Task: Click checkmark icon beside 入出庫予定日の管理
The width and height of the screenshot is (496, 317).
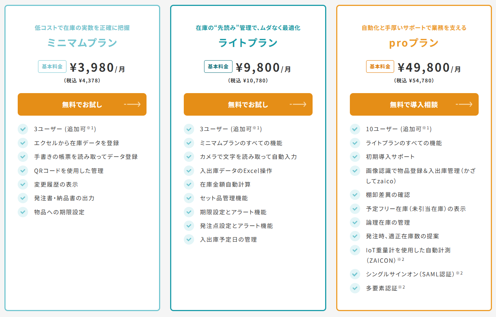Action: pyautogui.click(x=189, y=239)
